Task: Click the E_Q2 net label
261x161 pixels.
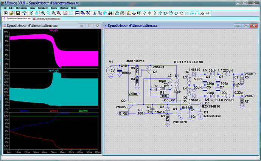Action: coord(123,113)
